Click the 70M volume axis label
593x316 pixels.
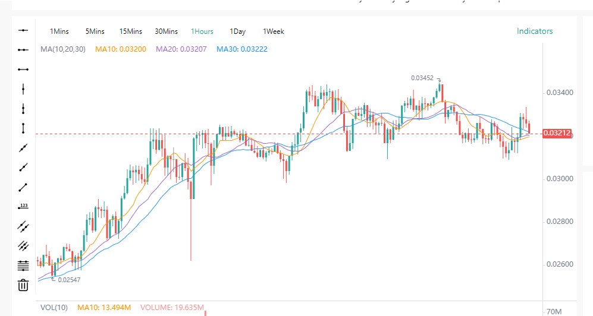(554, 312)
